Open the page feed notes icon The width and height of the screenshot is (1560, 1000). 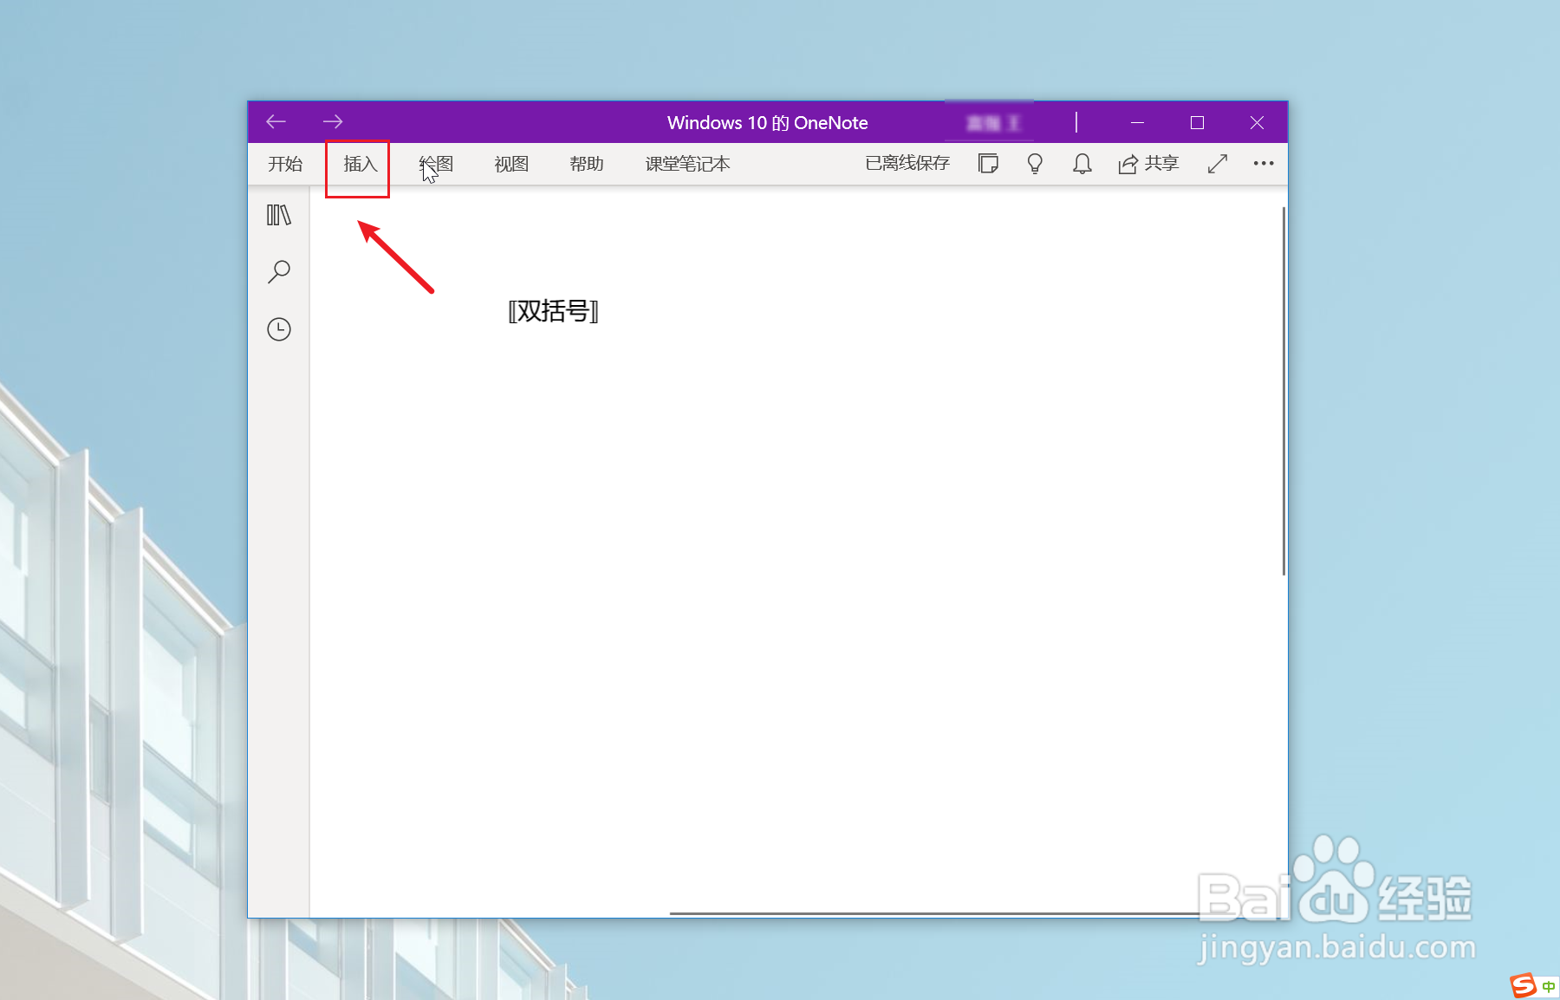[x=988, y=164]
